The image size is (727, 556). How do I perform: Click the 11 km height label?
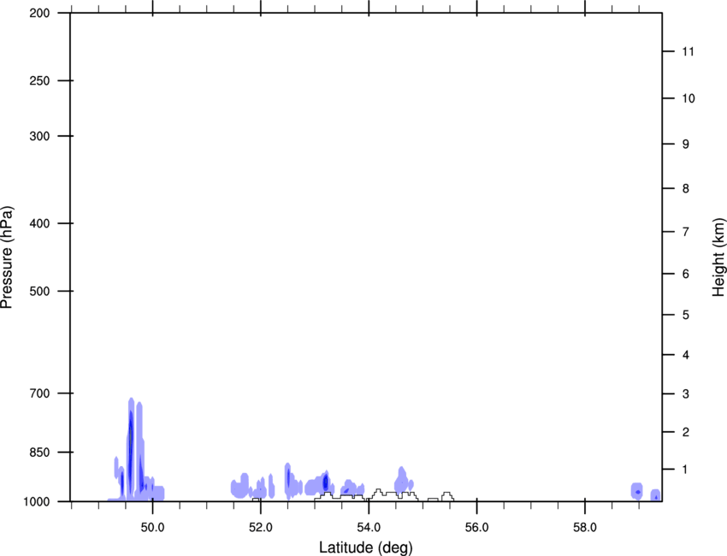pos(688,51)
